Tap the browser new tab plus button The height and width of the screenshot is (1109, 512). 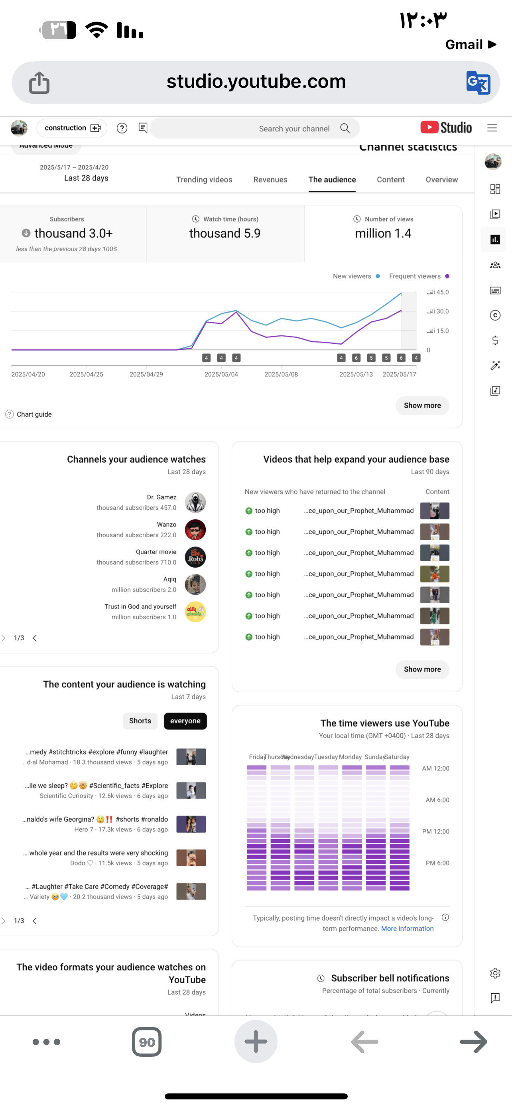[256, 1042]
